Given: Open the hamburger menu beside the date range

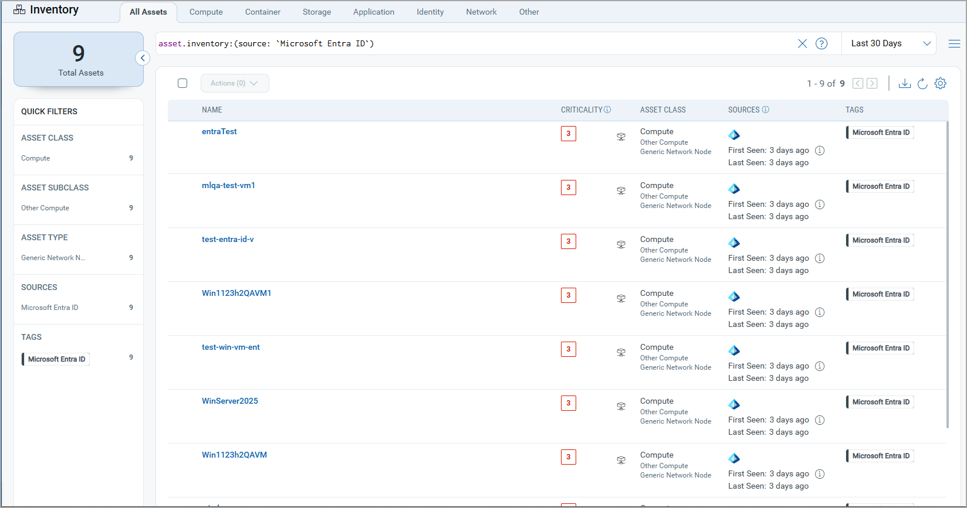Looking at the screenshot, I should (954, 43).
